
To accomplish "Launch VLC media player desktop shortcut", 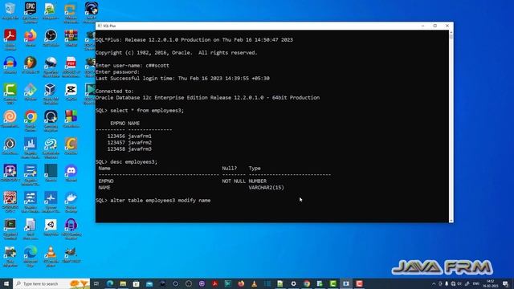I will (x=51, y=256).
